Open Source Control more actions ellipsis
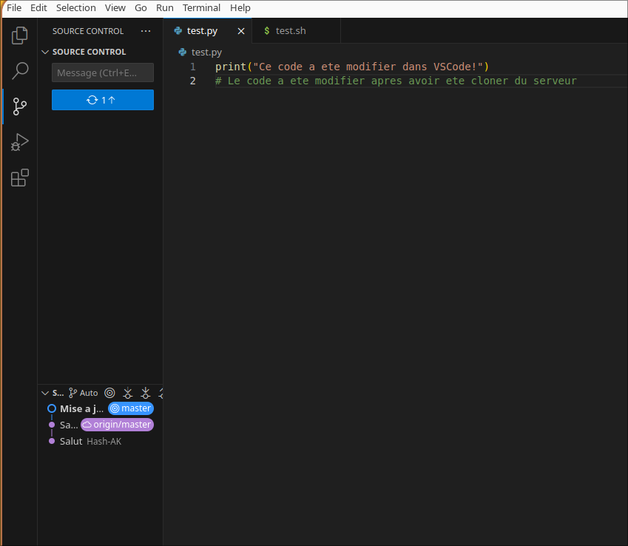Viewport: 628px width, 546px height. pos(146,31)
